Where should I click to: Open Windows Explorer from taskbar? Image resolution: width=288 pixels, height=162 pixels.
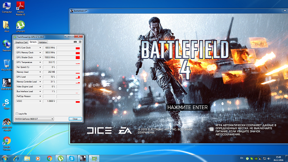(27, 158)
